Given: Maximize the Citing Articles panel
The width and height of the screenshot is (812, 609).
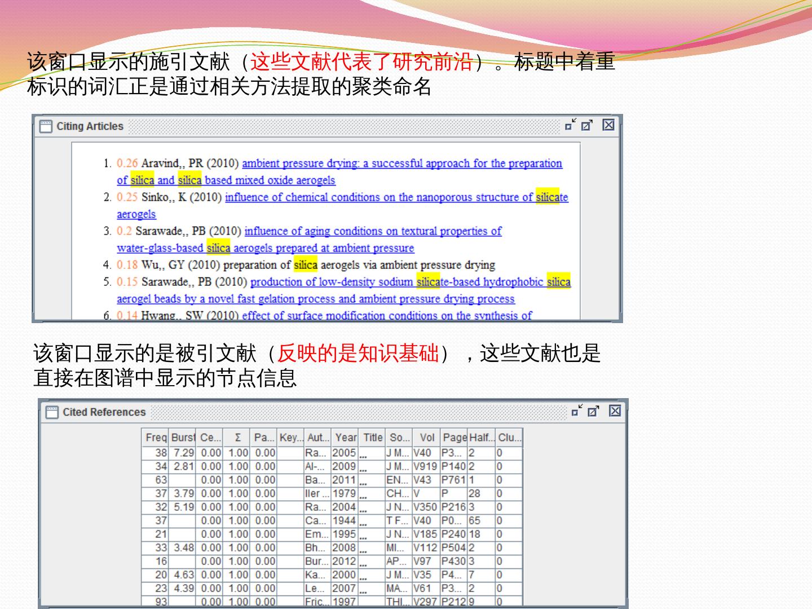Looking at the screenshot, I should [x=587, y=125].
